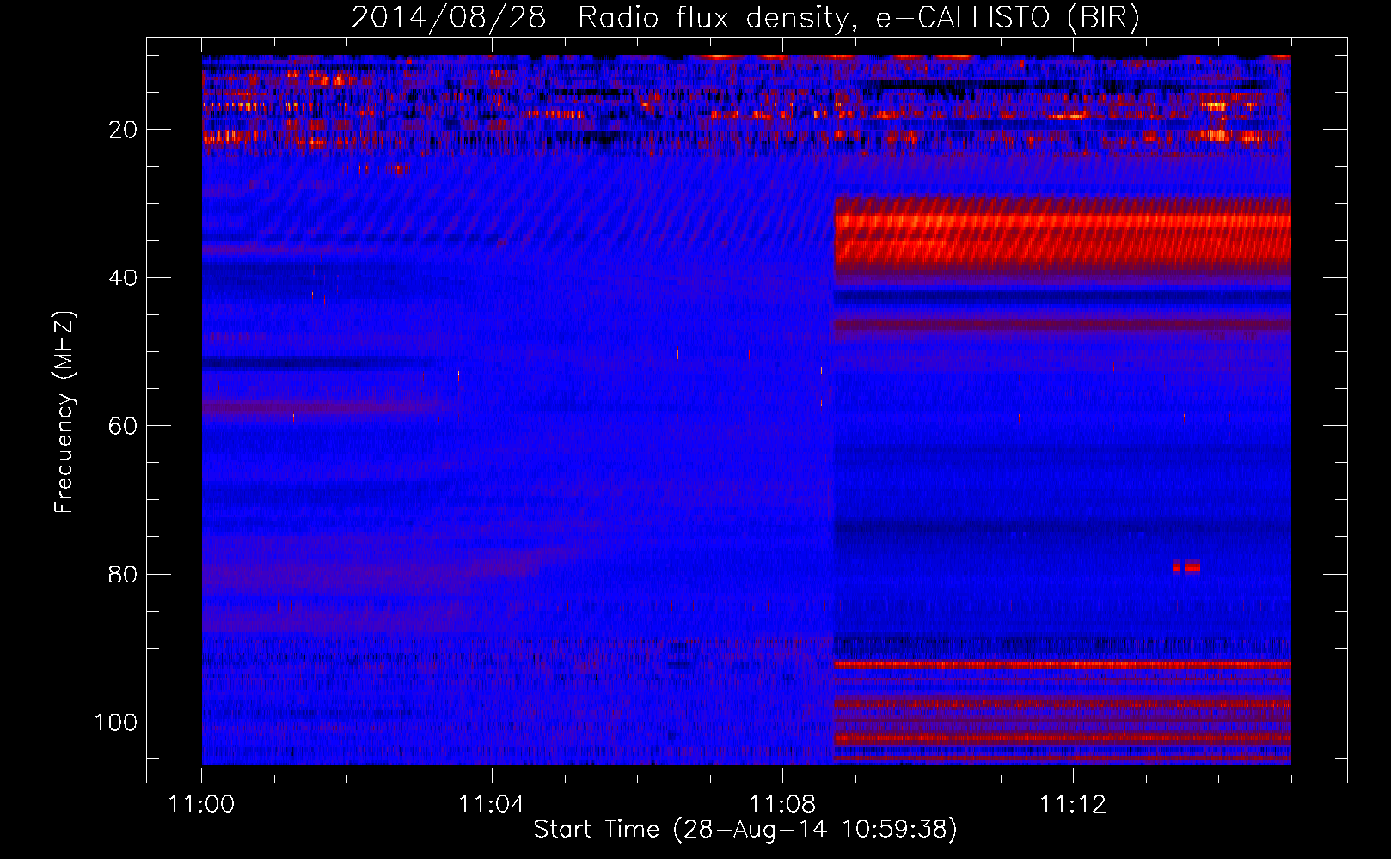Click the 11:00 time axis label

tap(201, 805)
